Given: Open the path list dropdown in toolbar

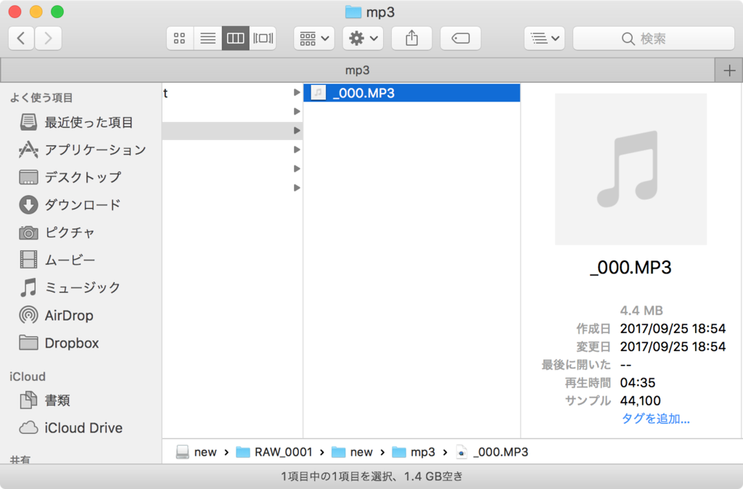Looking at the screenshot, I should pyautogui.click(x=544, y=38).
